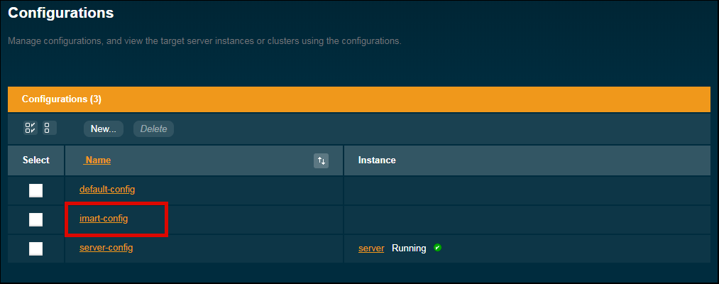Click the select all rows icon
Screen dimensions: 719x284
pos(30,129)
